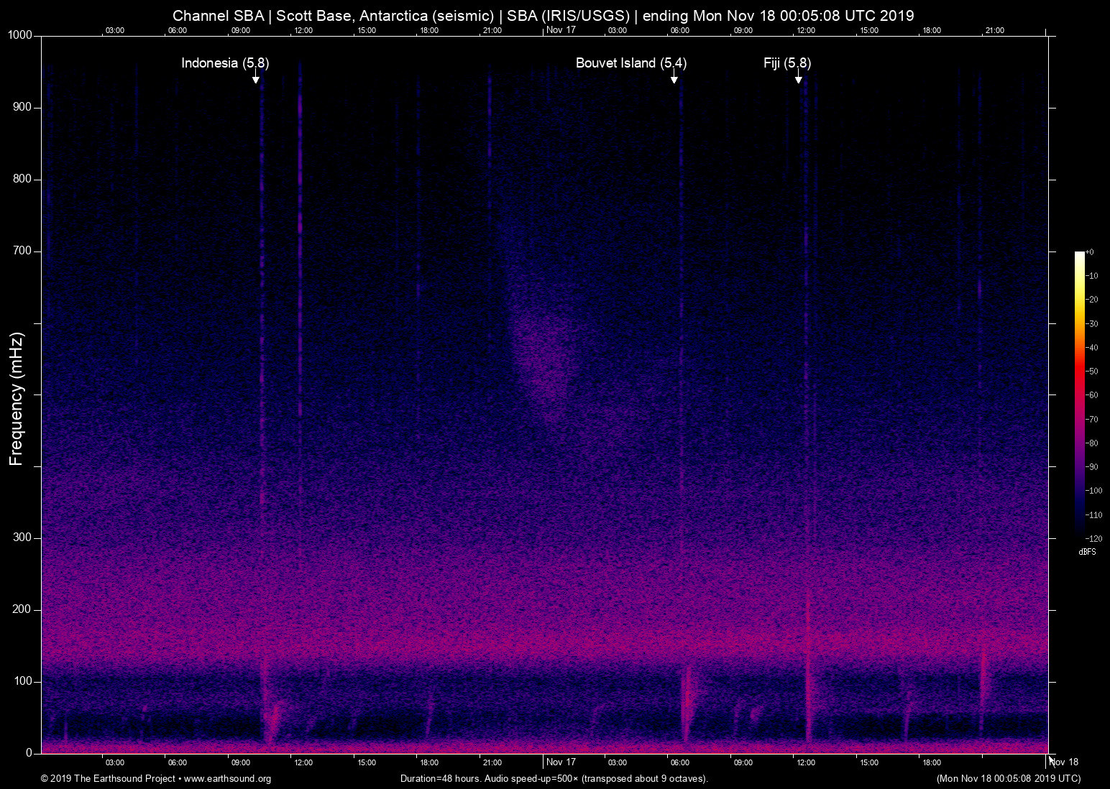1110x789 pixels.
Task: Click the 03:00 tick on the top axis
Action: click(x=115, y=30)
